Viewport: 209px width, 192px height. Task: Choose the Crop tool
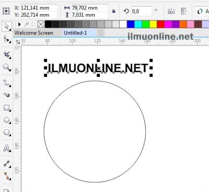[x=7, y=55]
